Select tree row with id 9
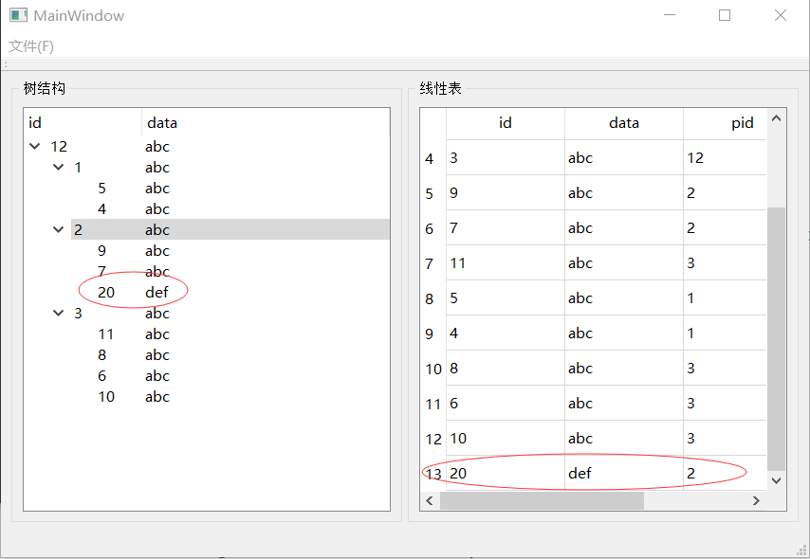 [x=207, y=251]
